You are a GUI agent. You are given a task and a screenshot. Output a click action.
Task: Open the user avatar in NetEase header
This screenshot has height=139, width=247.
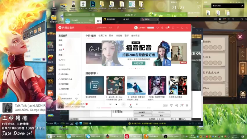point(136,27)
